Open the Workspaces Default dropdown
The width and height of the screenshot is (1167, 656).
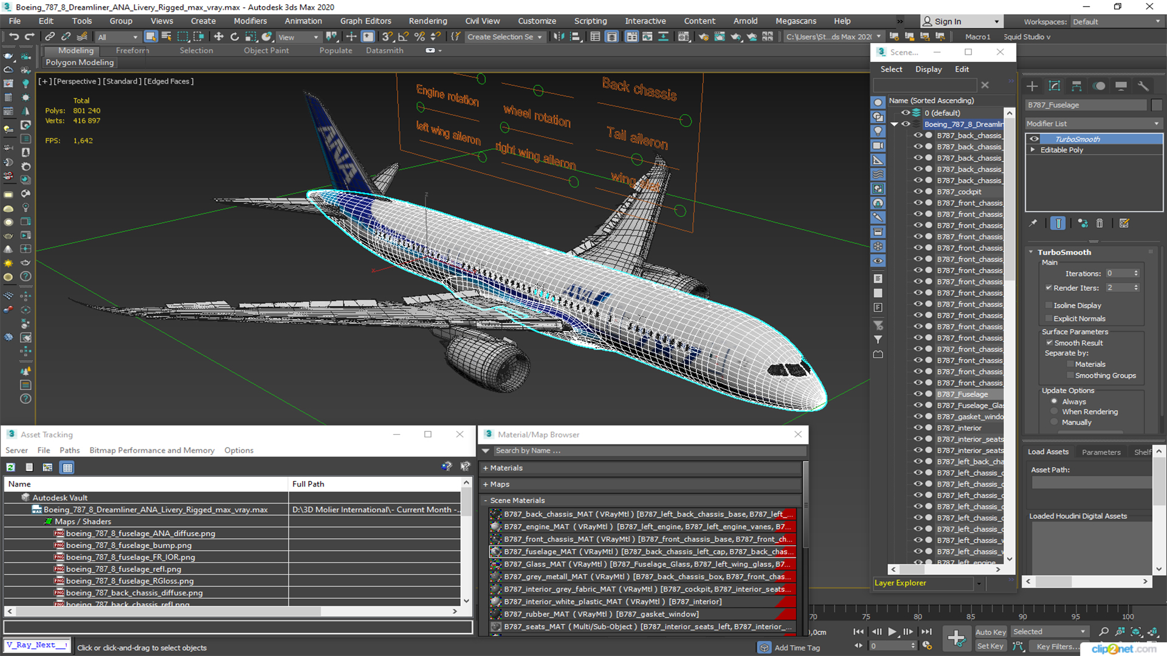point(1116,22)
